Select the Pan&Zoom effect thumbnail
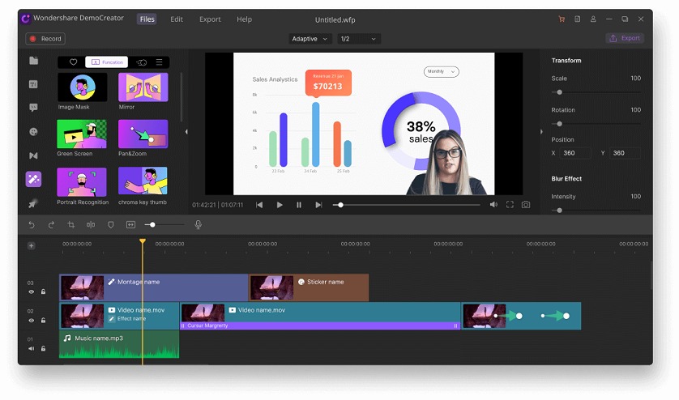 (143, 134)
